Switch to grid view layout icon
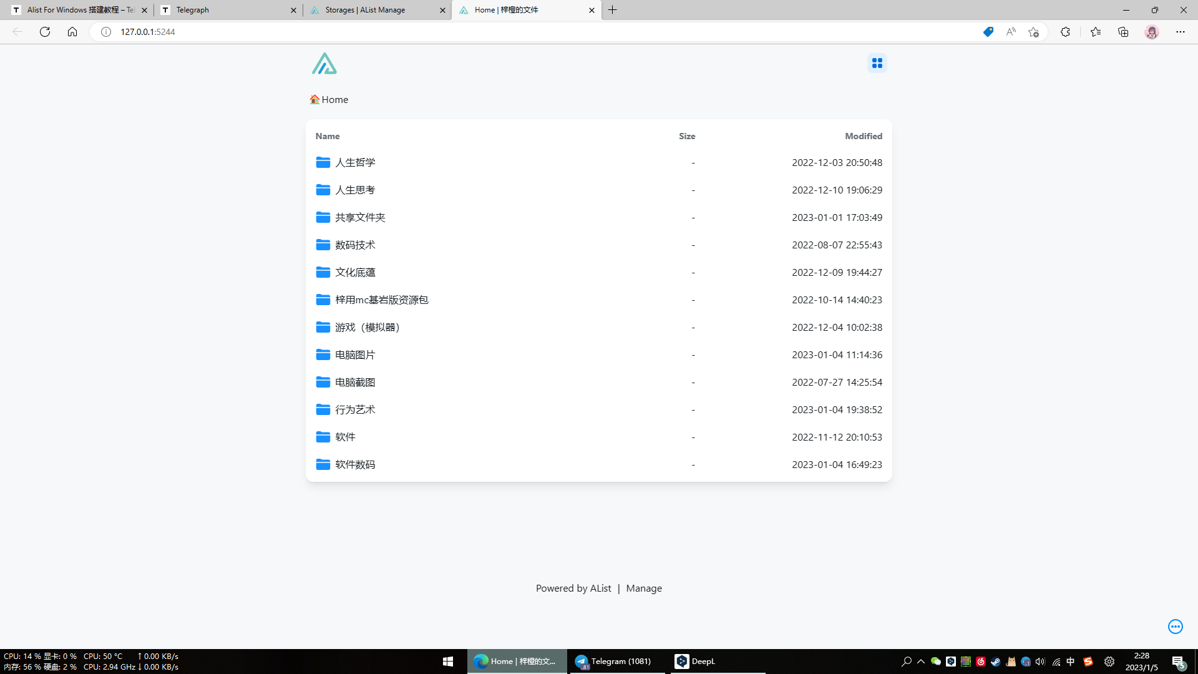Image resolution: width=1198 pixels, height=674 pixels. (877, 63)
